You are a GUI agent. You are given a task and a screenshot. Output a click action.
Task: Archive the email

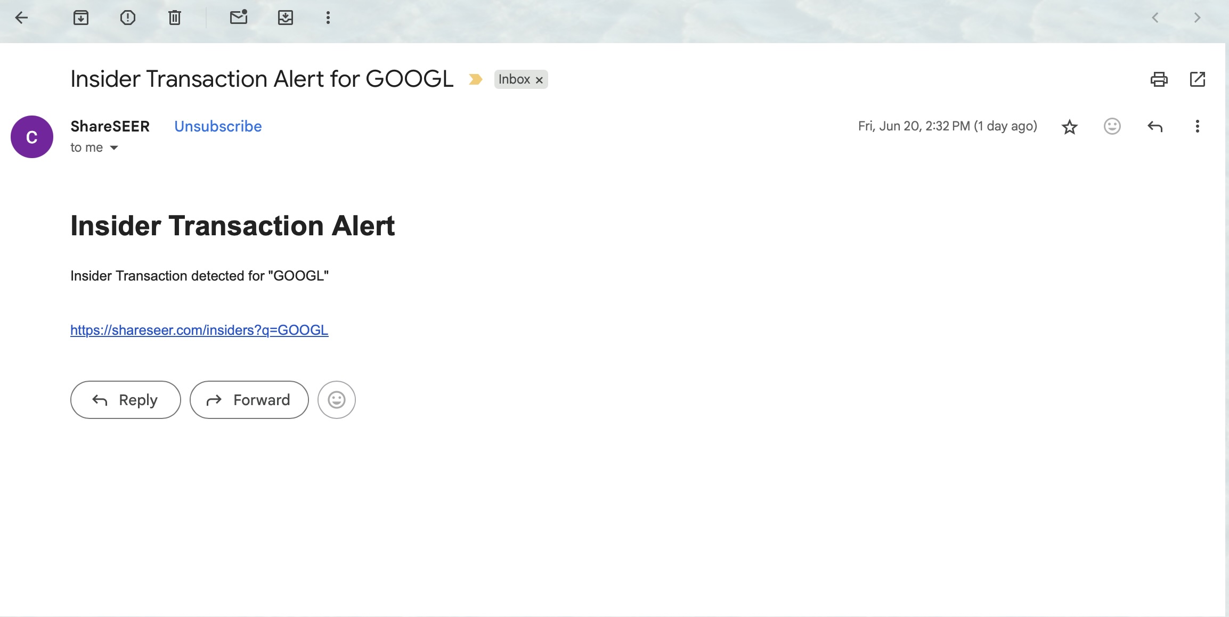(x=81, y=18)
